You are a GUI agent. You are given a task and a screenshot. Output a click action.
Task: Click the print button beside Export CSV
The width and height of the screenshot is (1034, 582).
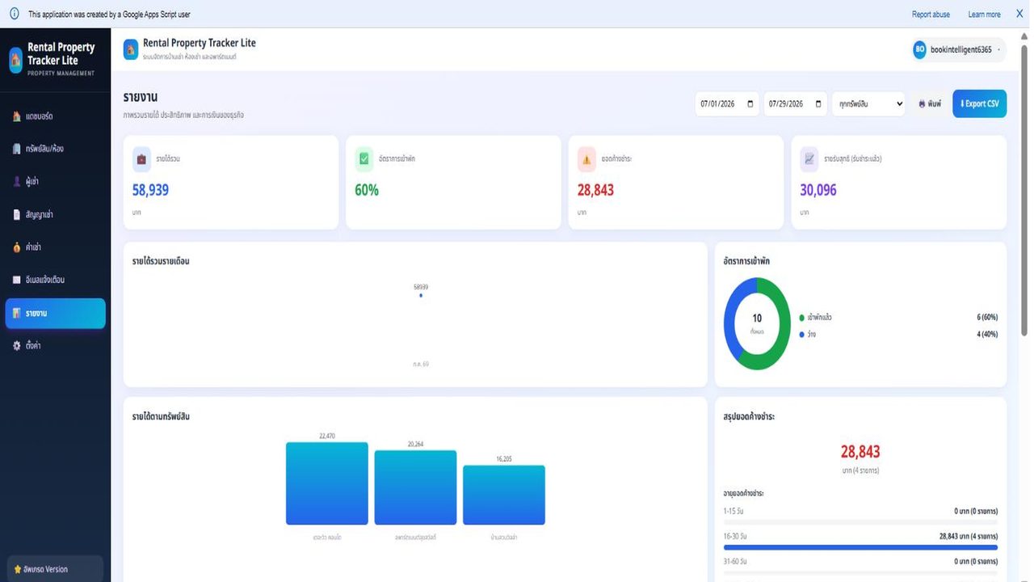click(x=930, y=103)
